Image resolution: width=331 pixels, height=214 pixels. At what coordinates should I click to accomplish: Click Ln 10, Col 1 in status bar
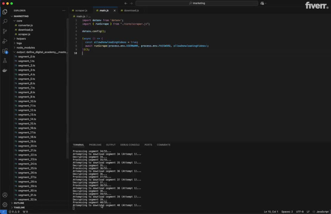[271, 212]
